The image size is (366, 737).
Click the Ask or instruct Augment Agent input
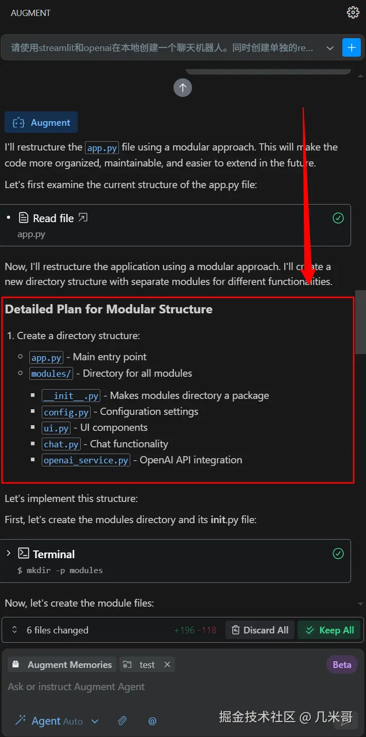click(154, 686)
